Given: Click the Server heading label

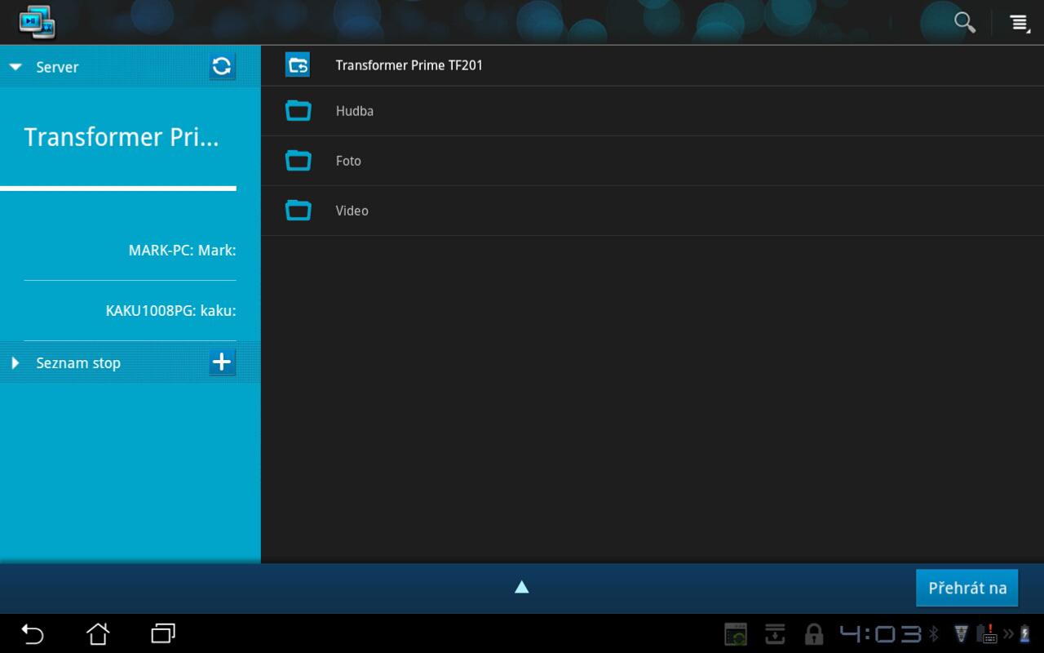Looking at the screenshot, I should pyautogui.click(x=57, y=68).
